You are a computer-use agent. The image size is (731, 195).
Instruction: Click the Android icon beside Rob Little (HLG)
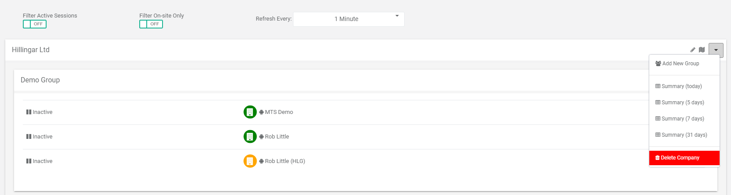point(261,161)
